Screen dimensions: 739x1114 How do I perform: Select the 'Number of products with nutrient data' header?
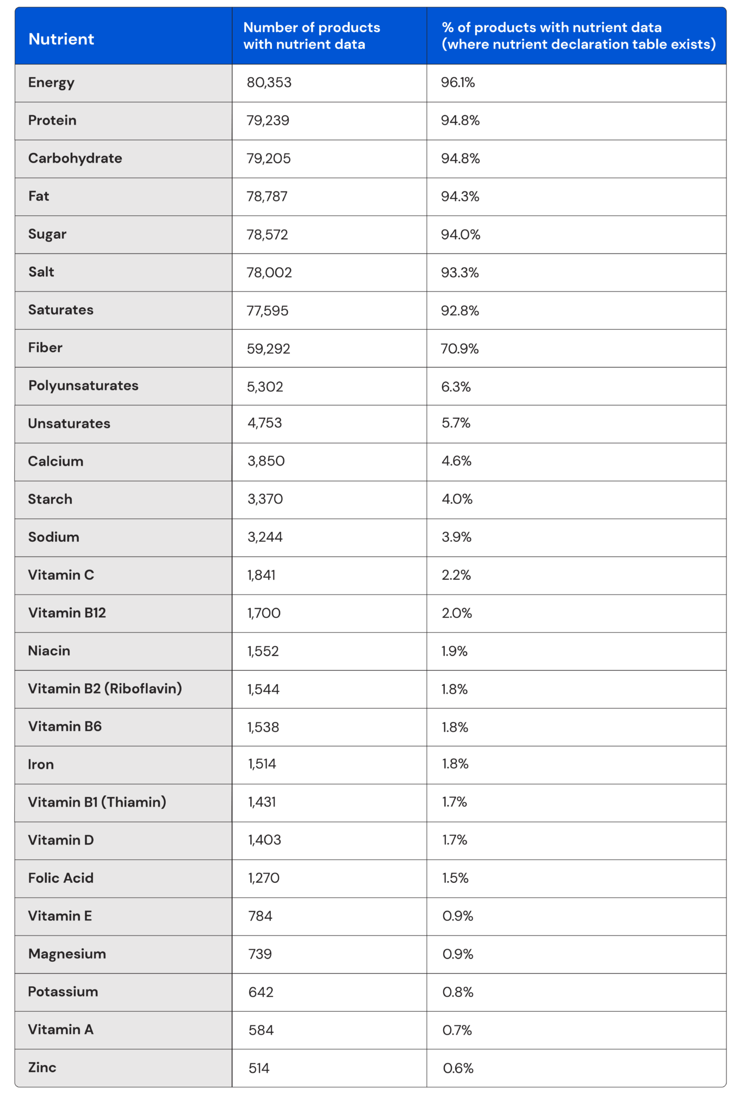click(312, 36)
